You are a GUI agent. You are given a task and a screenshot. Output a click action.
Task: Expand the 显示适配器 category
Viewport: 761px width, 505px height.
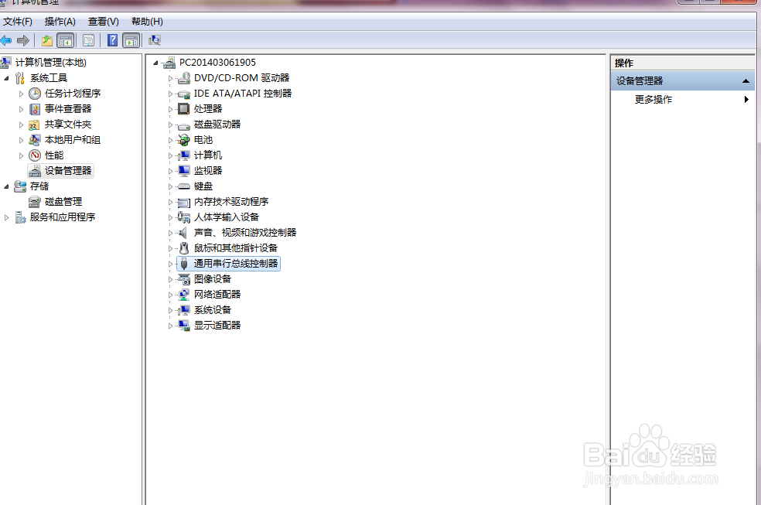click(x=170, y=326)
